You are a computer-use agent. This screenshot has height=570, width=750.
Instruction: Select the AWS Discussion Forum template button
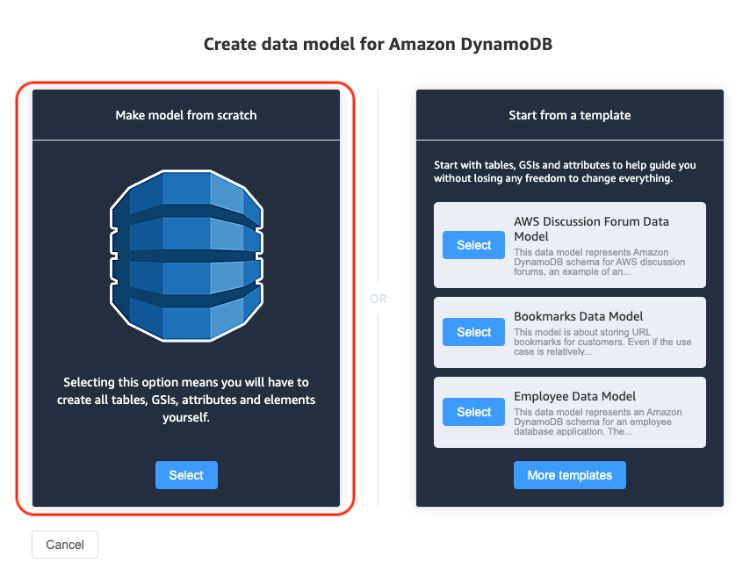coord(473,245)
